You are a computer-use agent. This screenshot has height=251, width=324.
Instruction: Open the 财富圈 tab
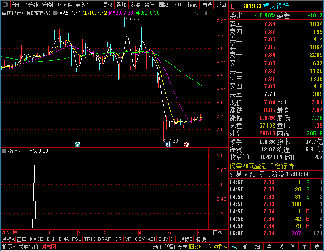click(x=49, y=247)
